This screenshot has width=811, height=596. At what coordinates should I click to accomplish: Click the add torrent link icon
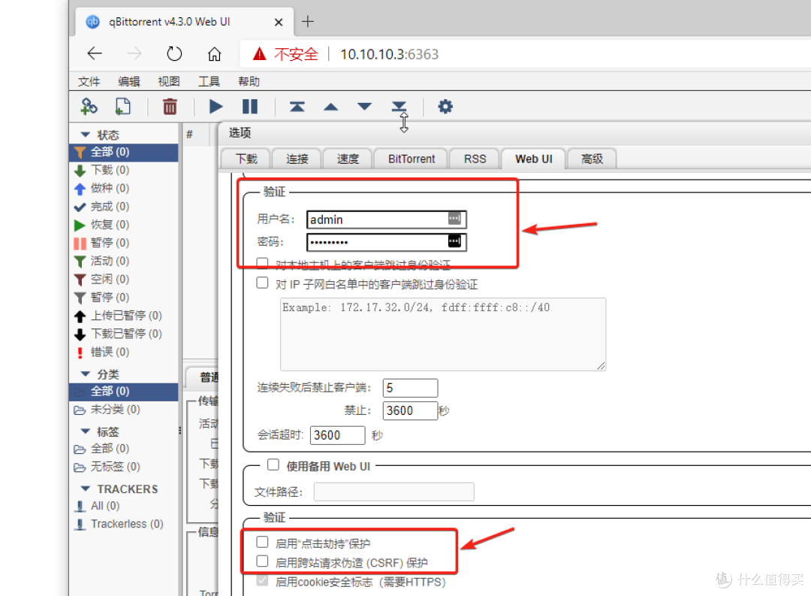coord(89,107)
